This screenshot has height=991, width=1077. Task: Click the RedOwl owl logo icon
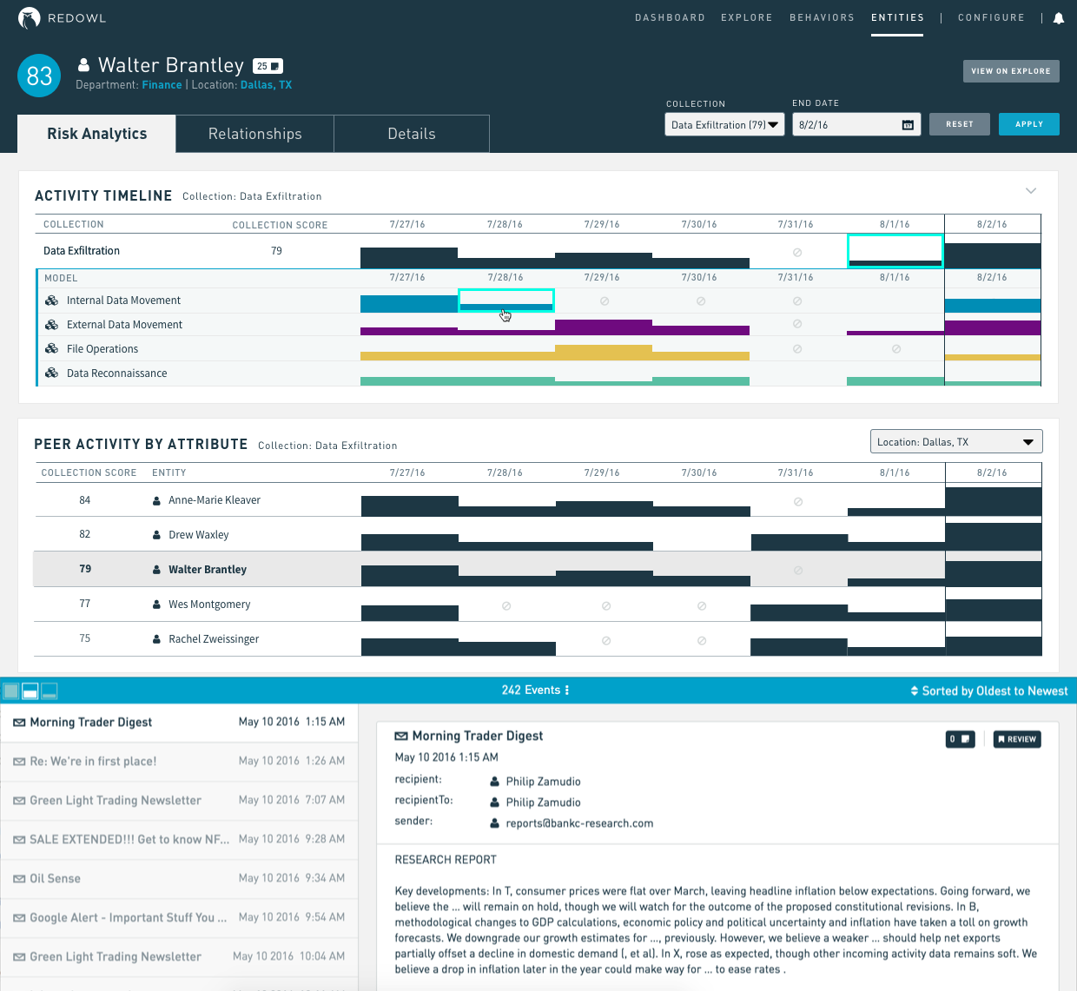click(x=29, y=18)
